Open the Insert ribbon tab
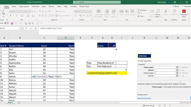Image resolution: width=191 pixels, height=107 pixels. click(14, 7)
